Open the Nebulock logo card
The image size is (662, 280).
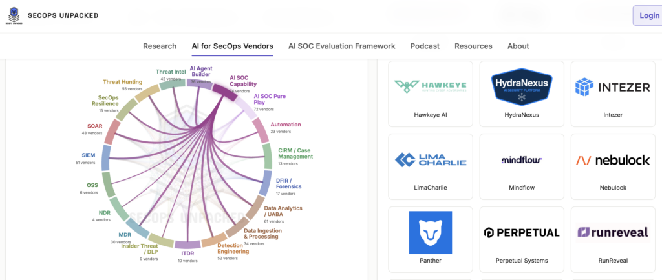[x=613, y=166]
